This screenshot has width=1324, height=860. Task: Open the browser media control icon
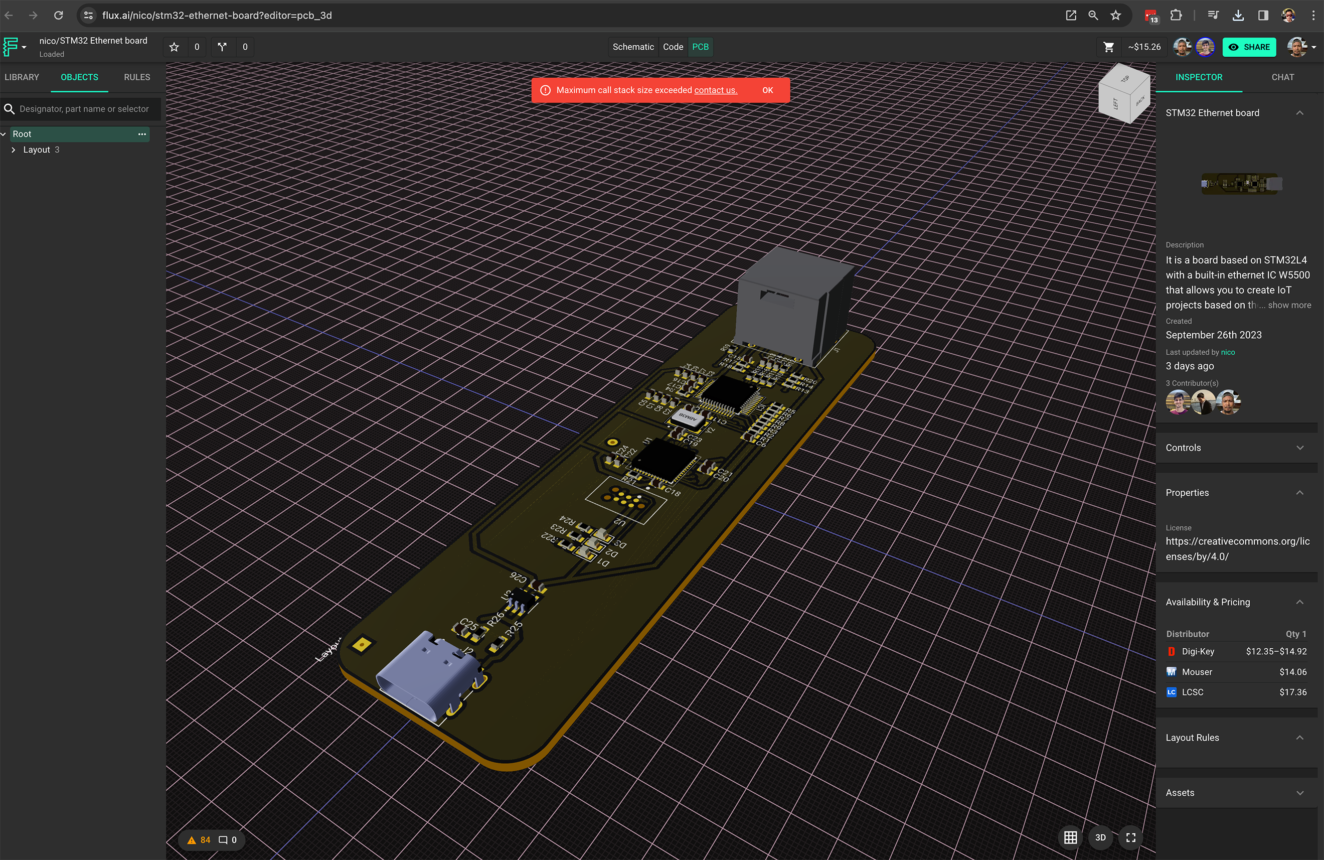click(x=1213, y=15)
